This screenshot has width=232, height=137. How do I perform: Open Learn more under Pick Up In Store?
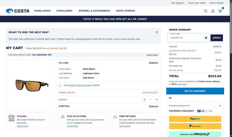(x=73, y=126)
